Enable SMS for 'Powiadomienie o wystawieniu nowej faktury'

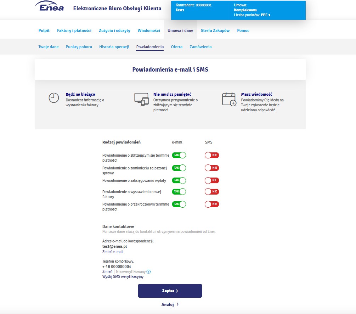click(x=211, y=191)
